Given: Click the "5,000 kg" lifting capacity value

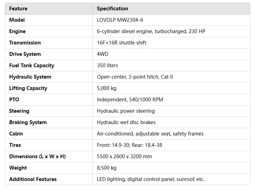Looking at the screenshot, I should pos(107,88).
